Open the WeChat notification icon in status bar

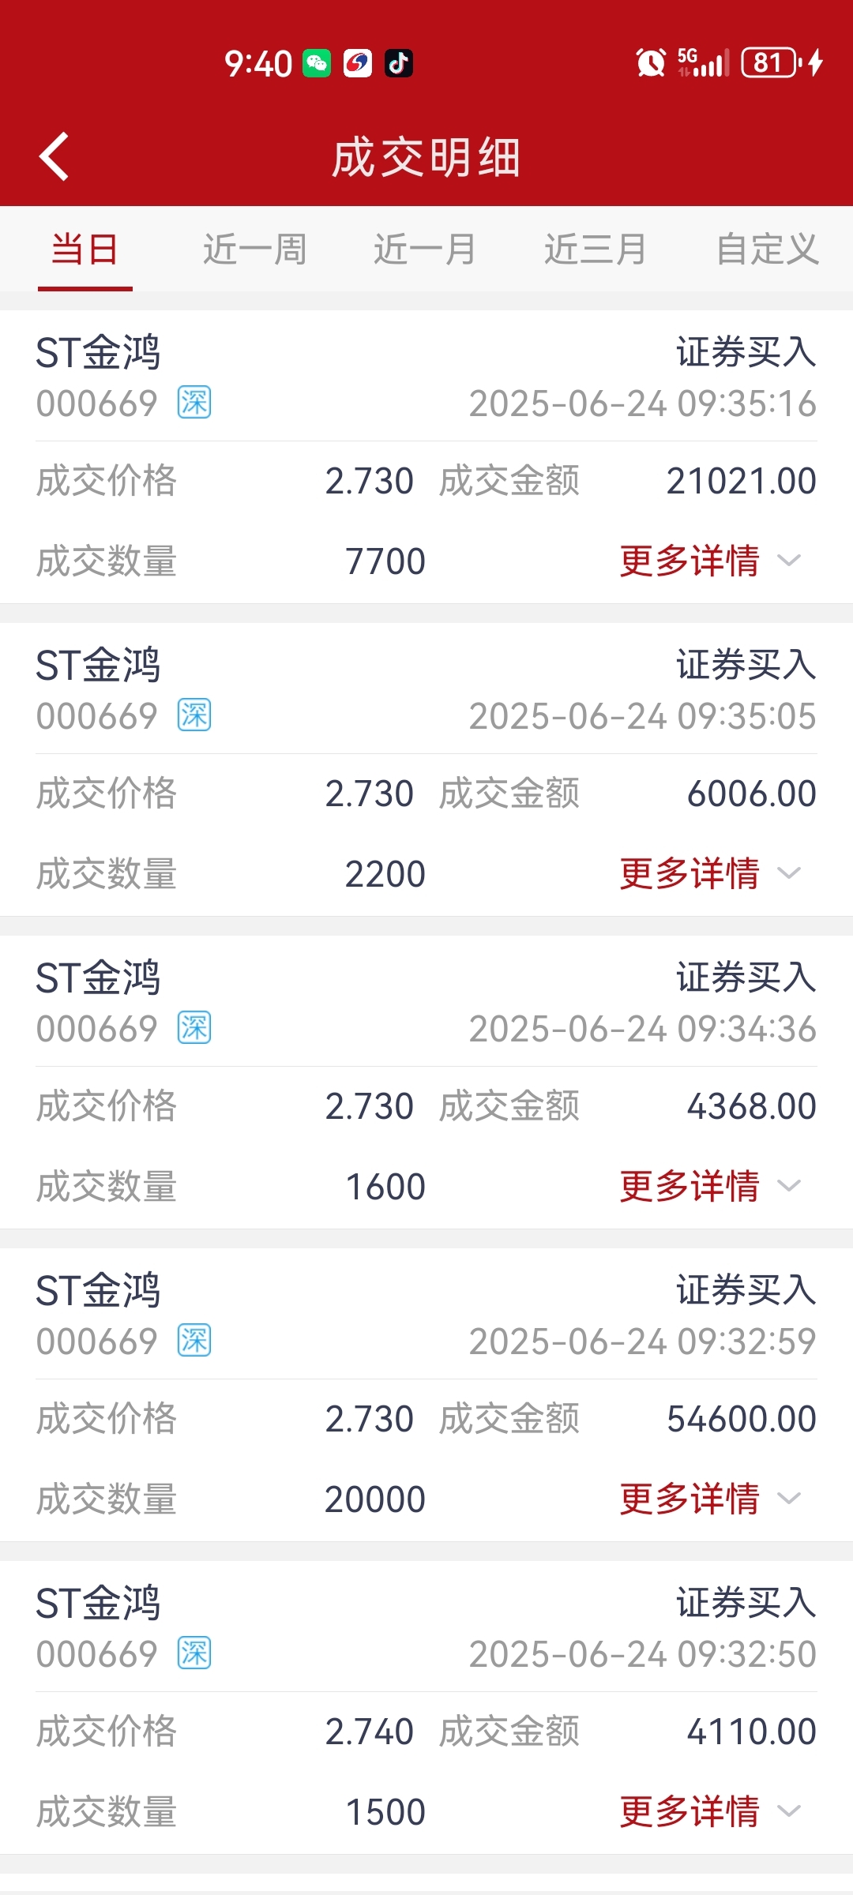[318, 63]
